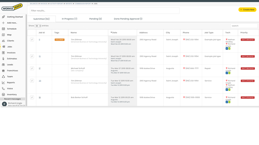Switch to the In Progress (7) tab
The width and height of the screenshot is (259, 145).
(69, 19)
